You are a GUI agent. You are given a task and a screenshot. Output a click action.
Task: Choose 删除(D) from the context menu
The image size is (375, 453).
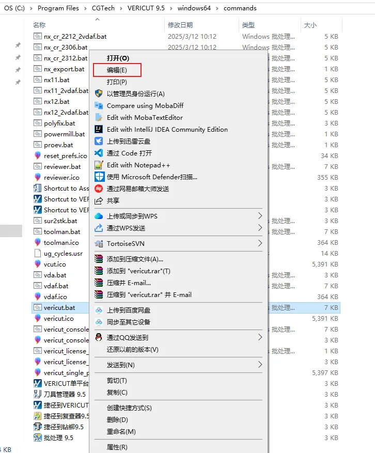click(178, 419)
